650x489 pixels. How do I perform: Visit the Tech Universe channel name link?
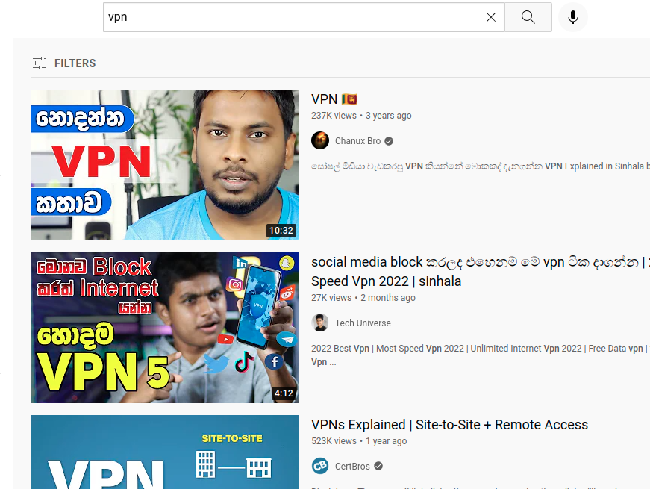pos(363,323)
